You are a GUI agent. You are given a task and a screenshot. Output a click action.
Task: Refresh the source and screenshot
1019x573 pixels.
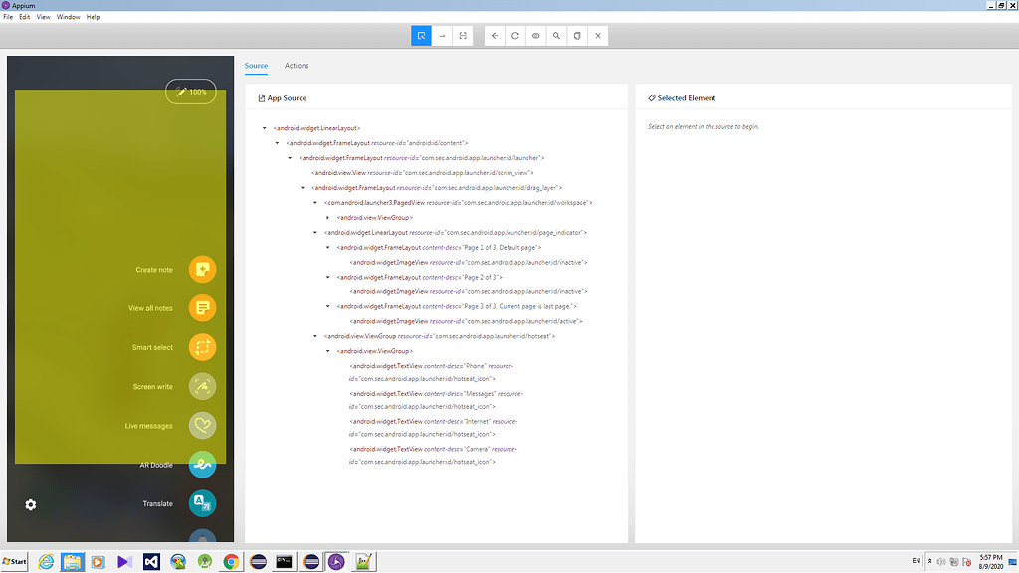[x=514, y=35]
